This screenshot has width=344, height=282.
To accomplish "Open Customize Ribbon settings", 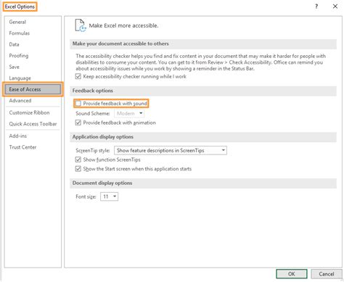I will [33, 112].
